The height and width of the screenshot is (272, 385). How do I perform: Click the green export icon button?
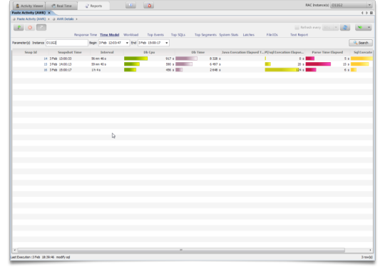click(360, 28)
